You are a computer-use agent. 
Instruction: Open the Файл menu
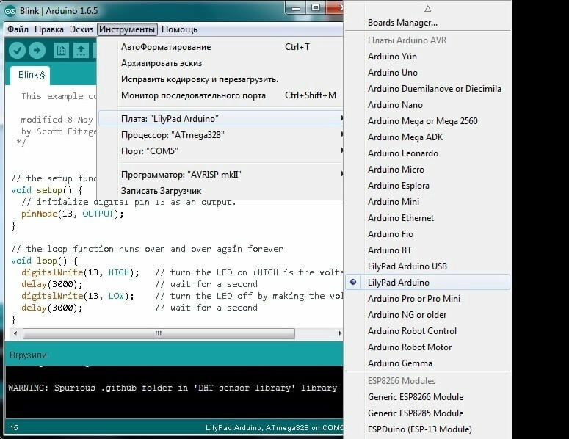coord(18,29)
